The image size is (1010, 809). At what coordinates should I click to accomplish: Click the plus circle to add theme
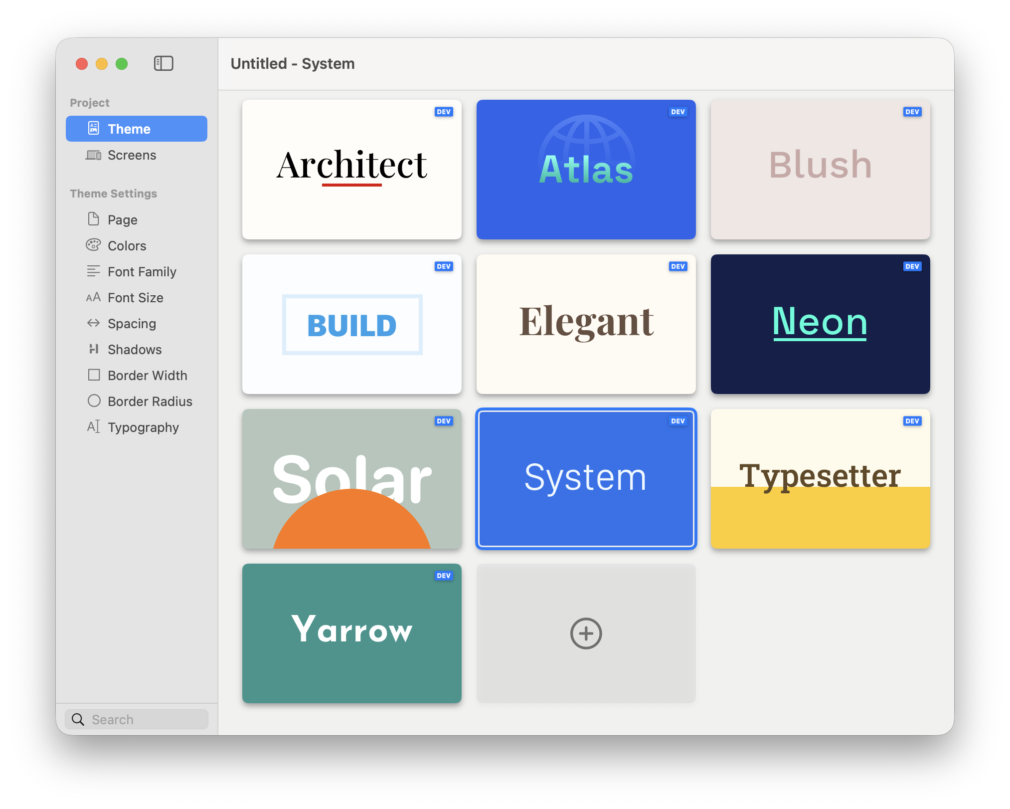click(586, 633)
